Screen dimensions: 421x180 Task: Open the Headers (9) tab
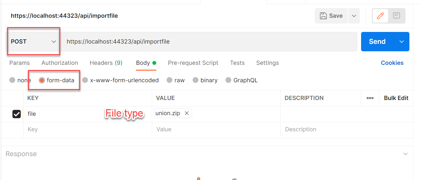(x=106, y=63)
